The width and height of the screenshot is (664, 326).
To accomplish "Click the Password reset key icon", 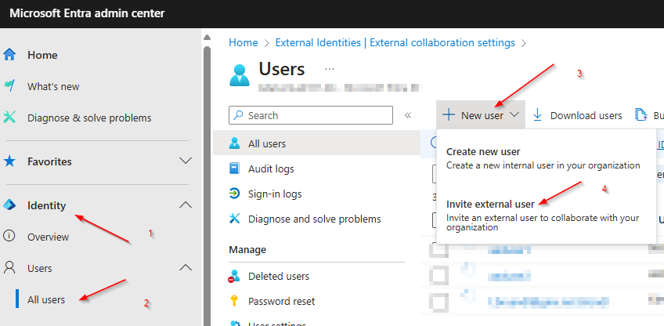I will pyautogui.click(x=234, y=301).
